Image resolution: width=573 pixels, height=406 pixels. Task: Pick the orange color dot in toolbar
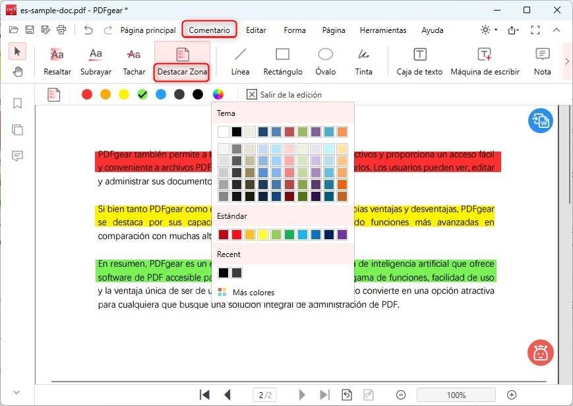point(106,94)
